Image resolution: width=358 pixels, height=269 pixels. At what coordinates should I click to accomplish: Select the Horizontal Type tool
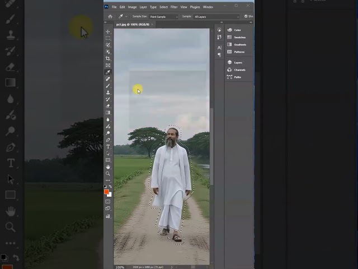pyautogui.click(x=108, y=147)
